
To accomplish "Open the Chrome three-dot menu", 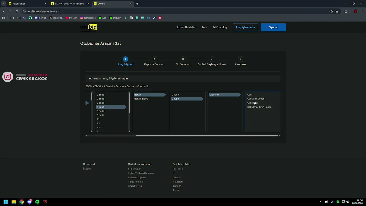I will tap(362, 11).
